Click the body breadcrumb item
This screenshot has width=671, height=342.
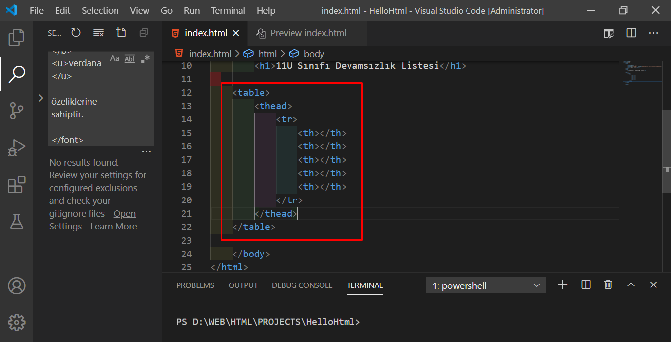point(314,54)
